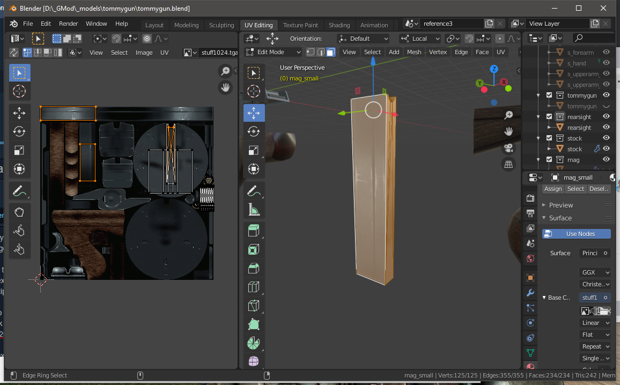Toggle visibility of the stock object
This screenshot has height=385, width=620.
pos(606,149)
